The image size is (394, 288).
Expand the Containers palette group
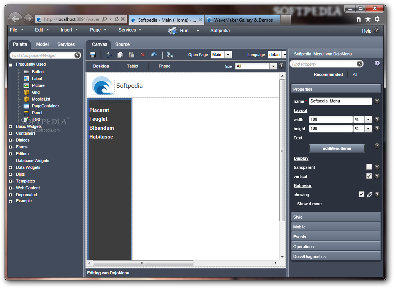[x=11, y=134]
